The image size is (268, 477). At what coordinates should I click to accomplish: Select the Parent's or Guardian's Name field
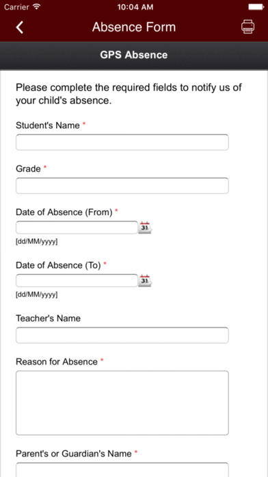pos(122,470)
